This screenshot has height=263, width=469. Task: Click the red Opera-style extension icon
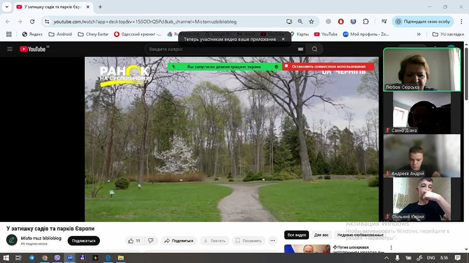pyautogui.click(x=340, y=22)
